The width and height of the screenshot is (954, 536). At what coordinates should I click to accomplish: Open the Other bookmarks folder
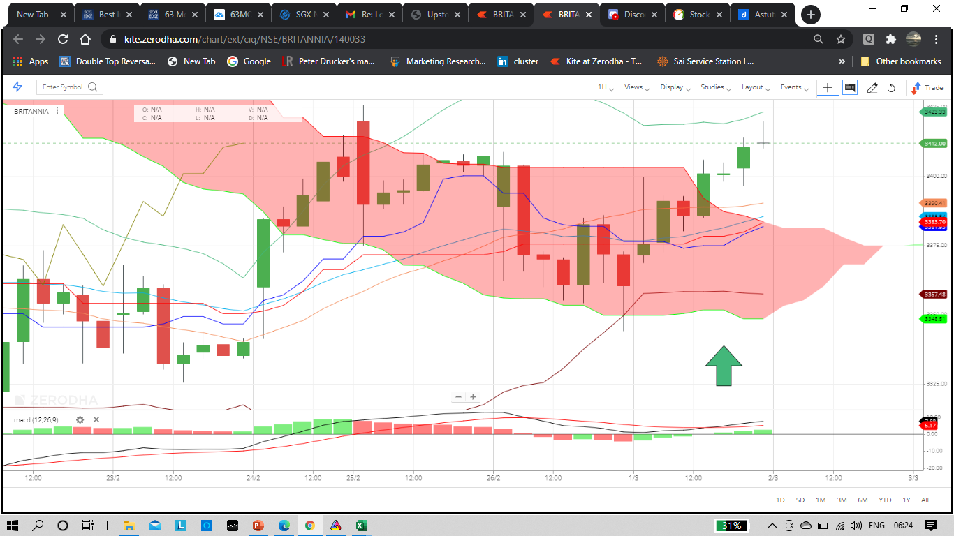pos(901,61)
